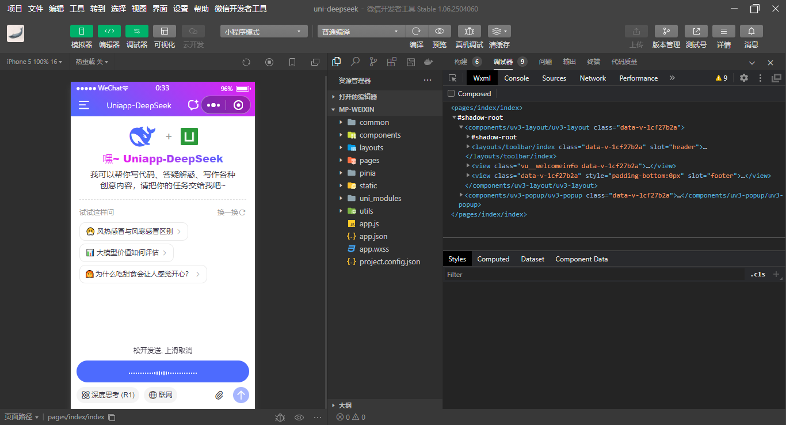This screenshot has width=786, height=425.
Task: Toggle the .cls class editor button
Action: [x=758, y=275]
